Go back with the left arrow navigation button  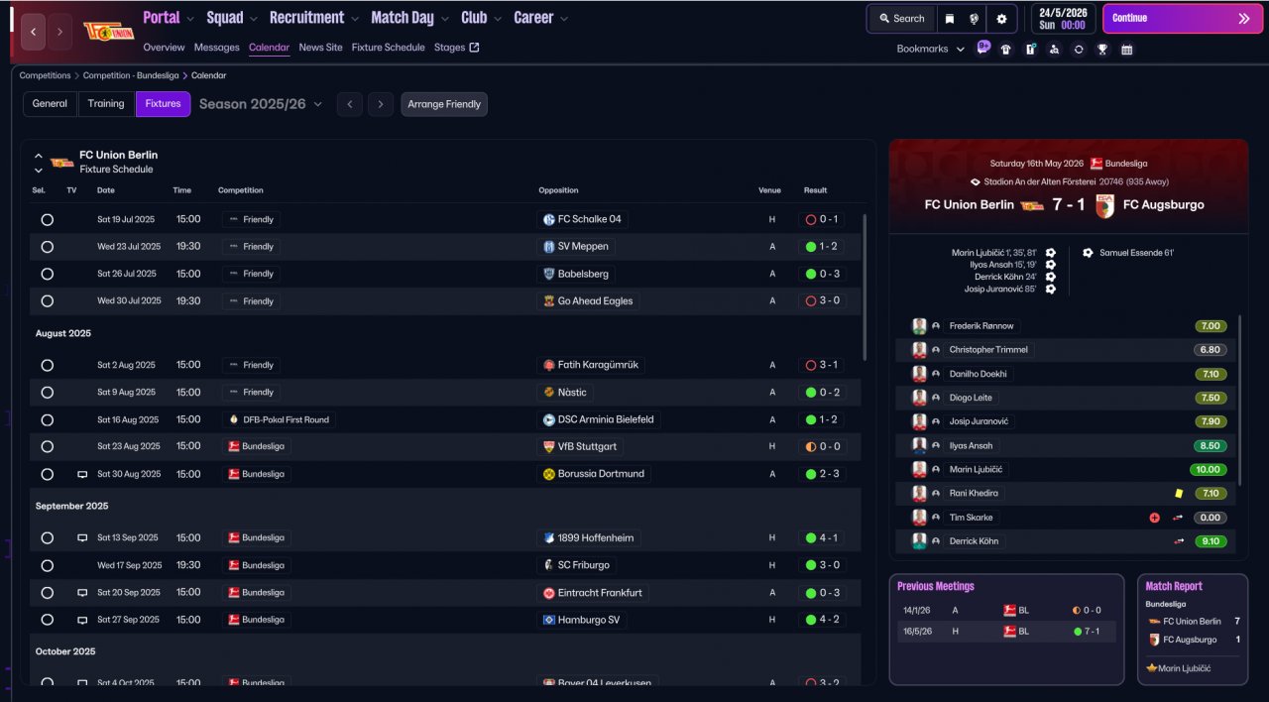(x=34, y=32)
